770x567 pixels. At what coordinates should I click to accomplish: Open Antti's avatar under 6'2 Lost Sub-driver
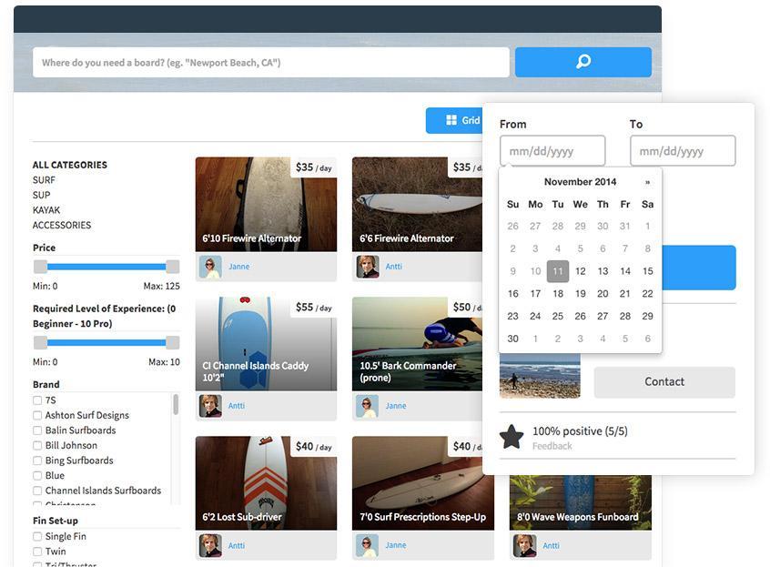(210, 545)
